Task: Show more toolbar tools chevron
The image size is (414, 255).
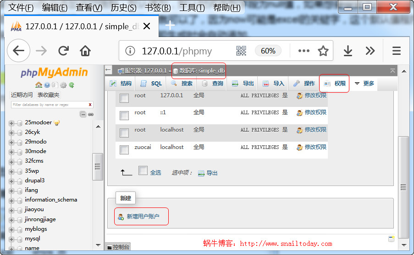Action: (370, 51)
